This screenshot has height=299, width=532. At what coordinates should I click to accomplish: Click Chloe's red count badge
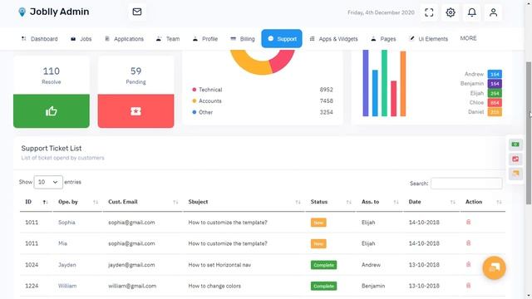click(x=495, y=103)
